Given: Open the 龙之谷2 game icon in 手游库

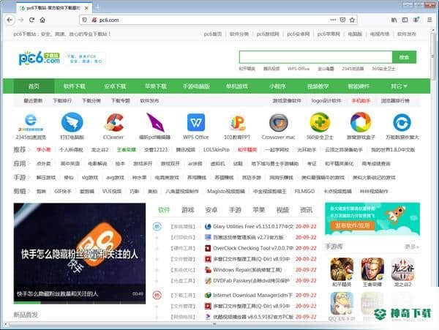Looking at the screenshot, I should point(402,269).
